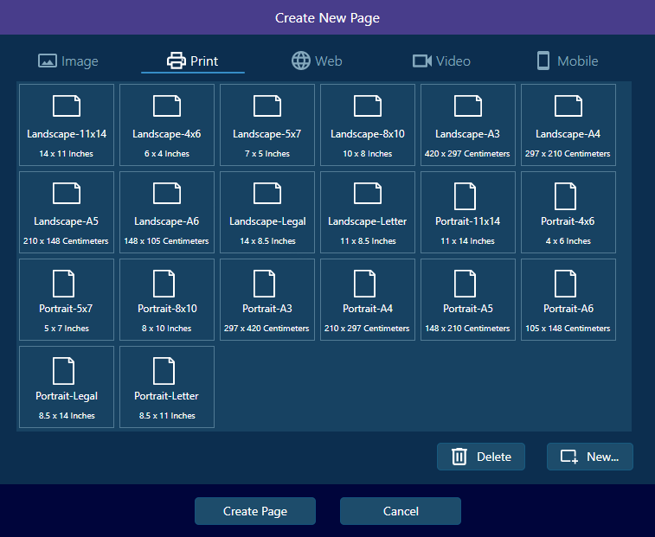Click the '8.5 x 14 Inches' size text

67,415
